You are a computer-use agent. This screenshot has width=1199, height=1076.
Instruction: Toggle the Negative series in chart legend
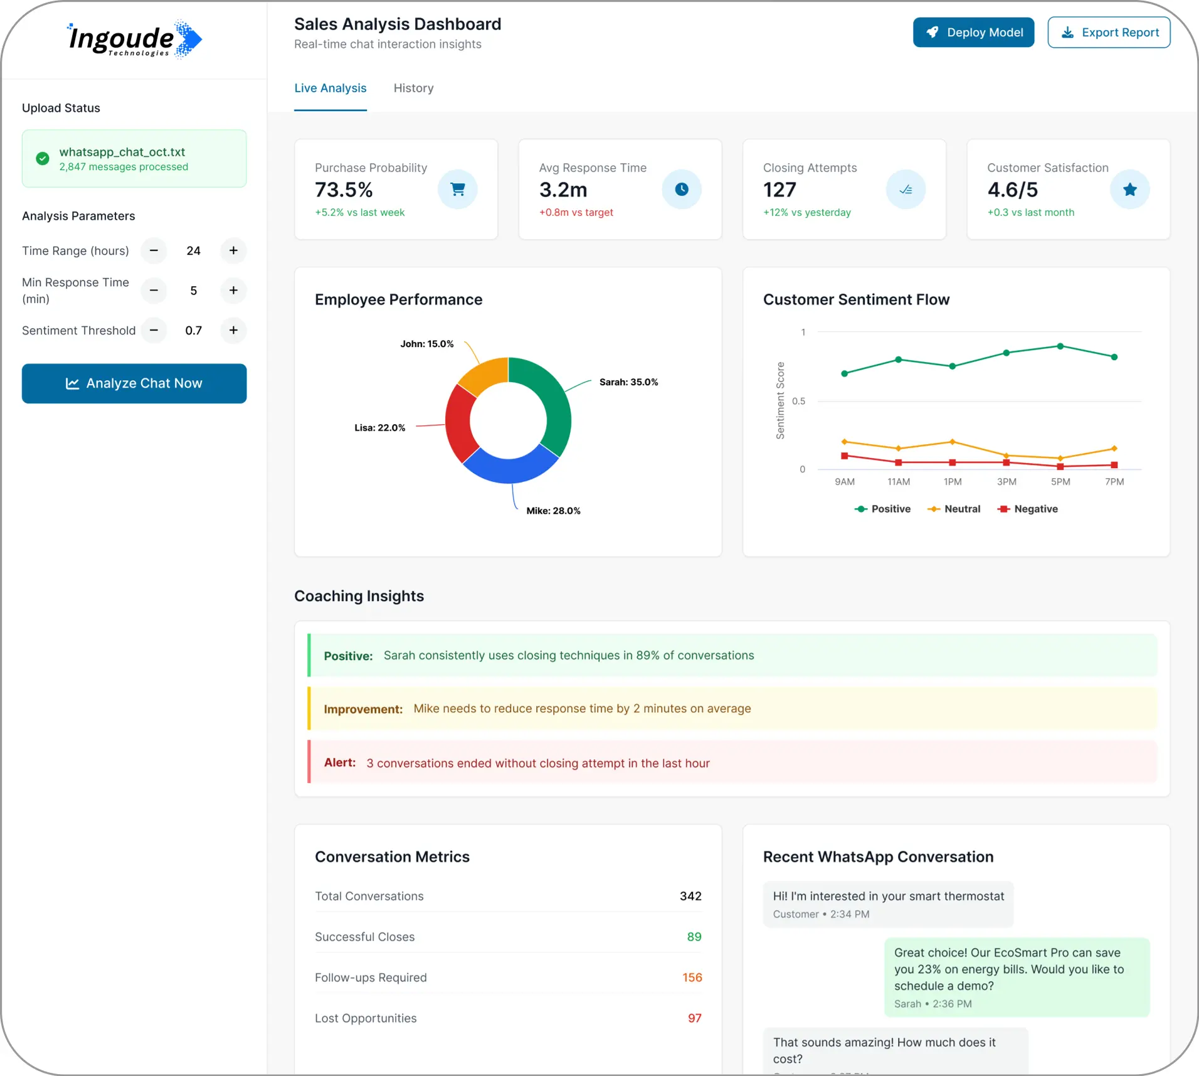pos(1027,509)
